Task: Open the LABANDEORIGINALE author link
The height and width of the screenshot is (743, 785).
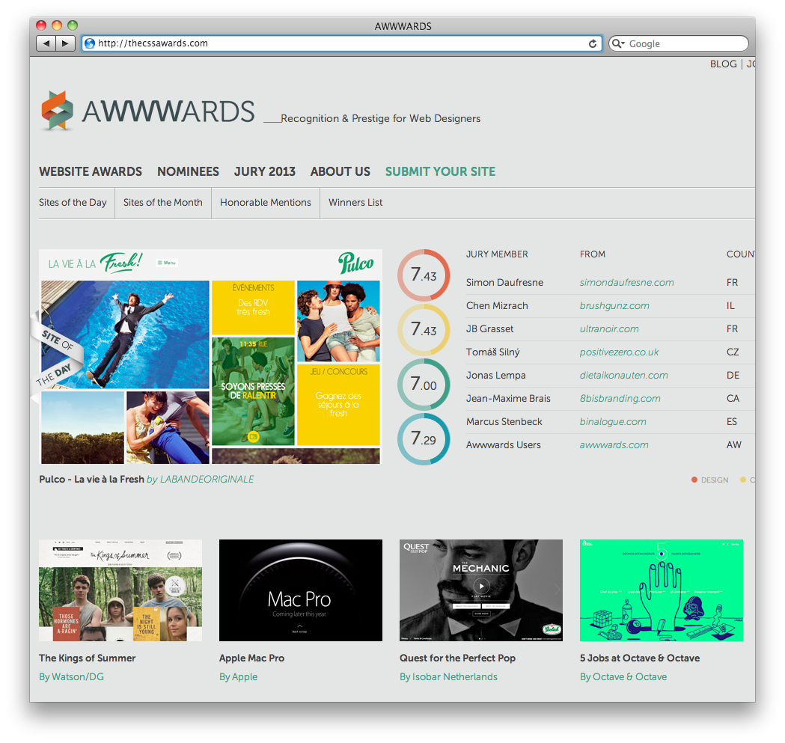Action: [x=207, y=479]
